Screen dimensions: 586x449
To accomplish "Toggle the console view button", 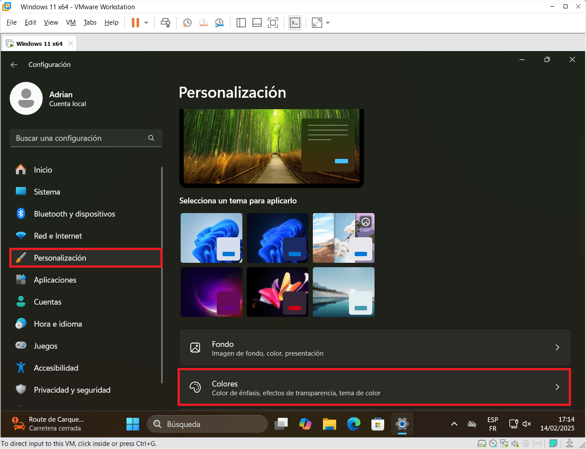I will (x=295, y=22).
